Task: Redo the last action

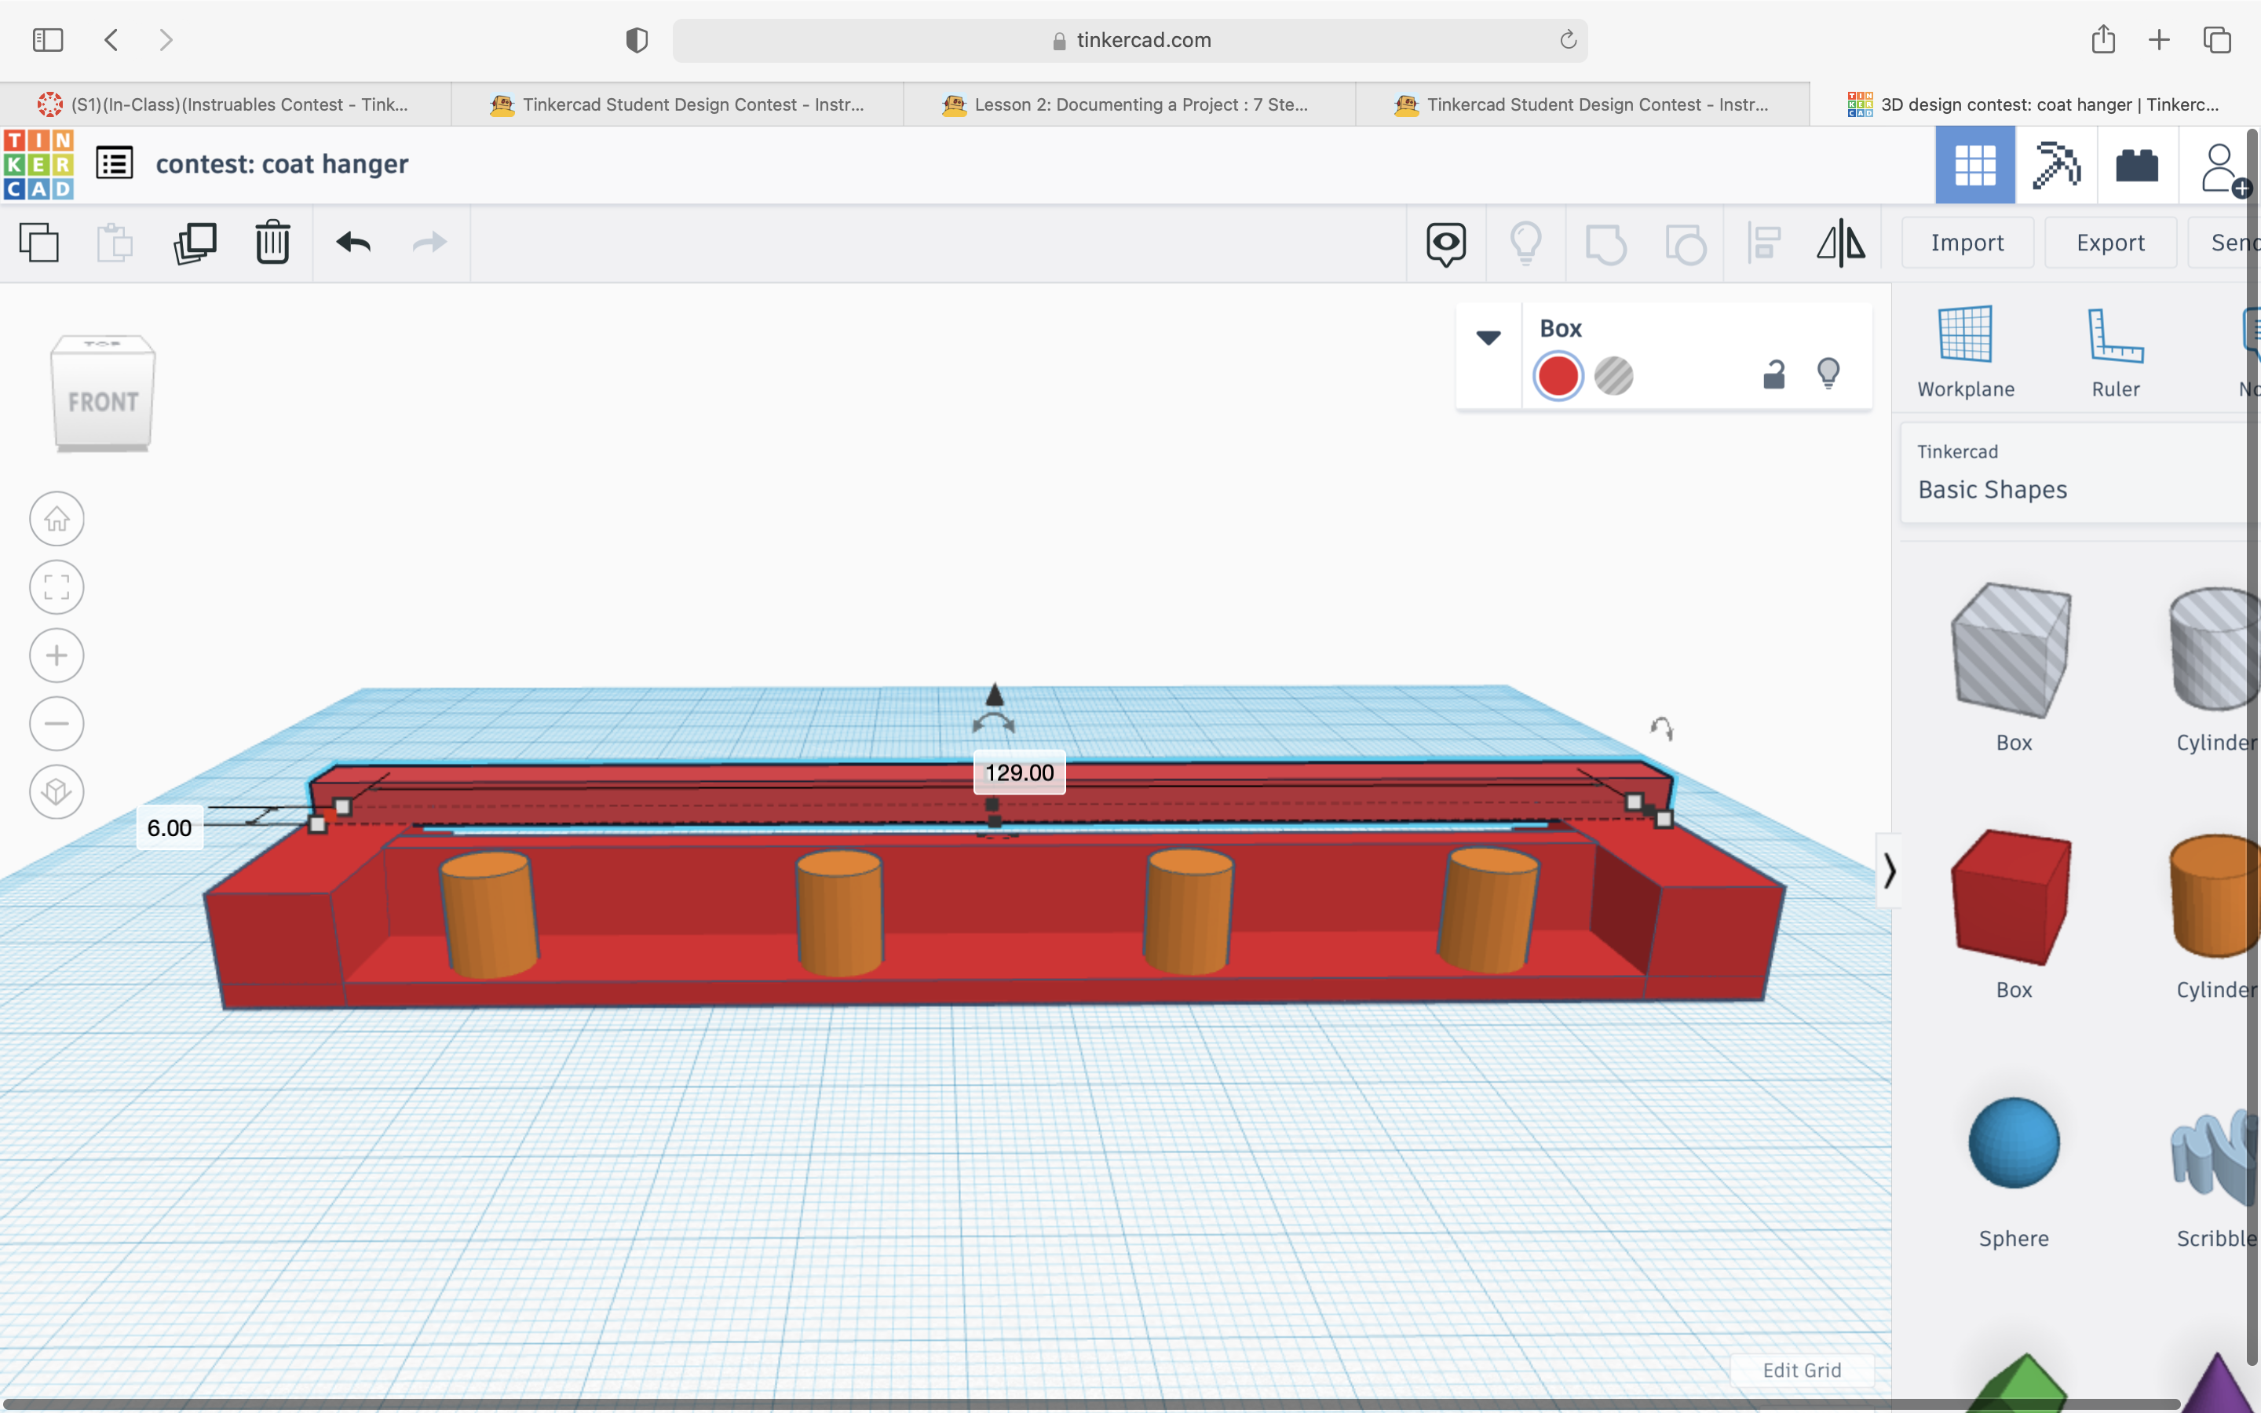Action: [429, 243]
